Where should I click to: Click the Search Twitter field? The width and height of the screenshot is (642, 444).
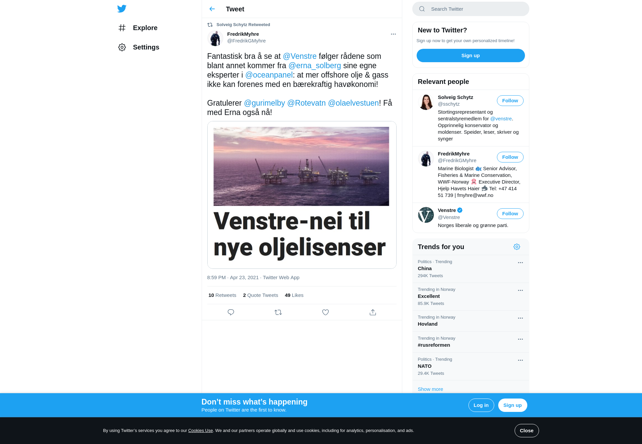(470, 9)
